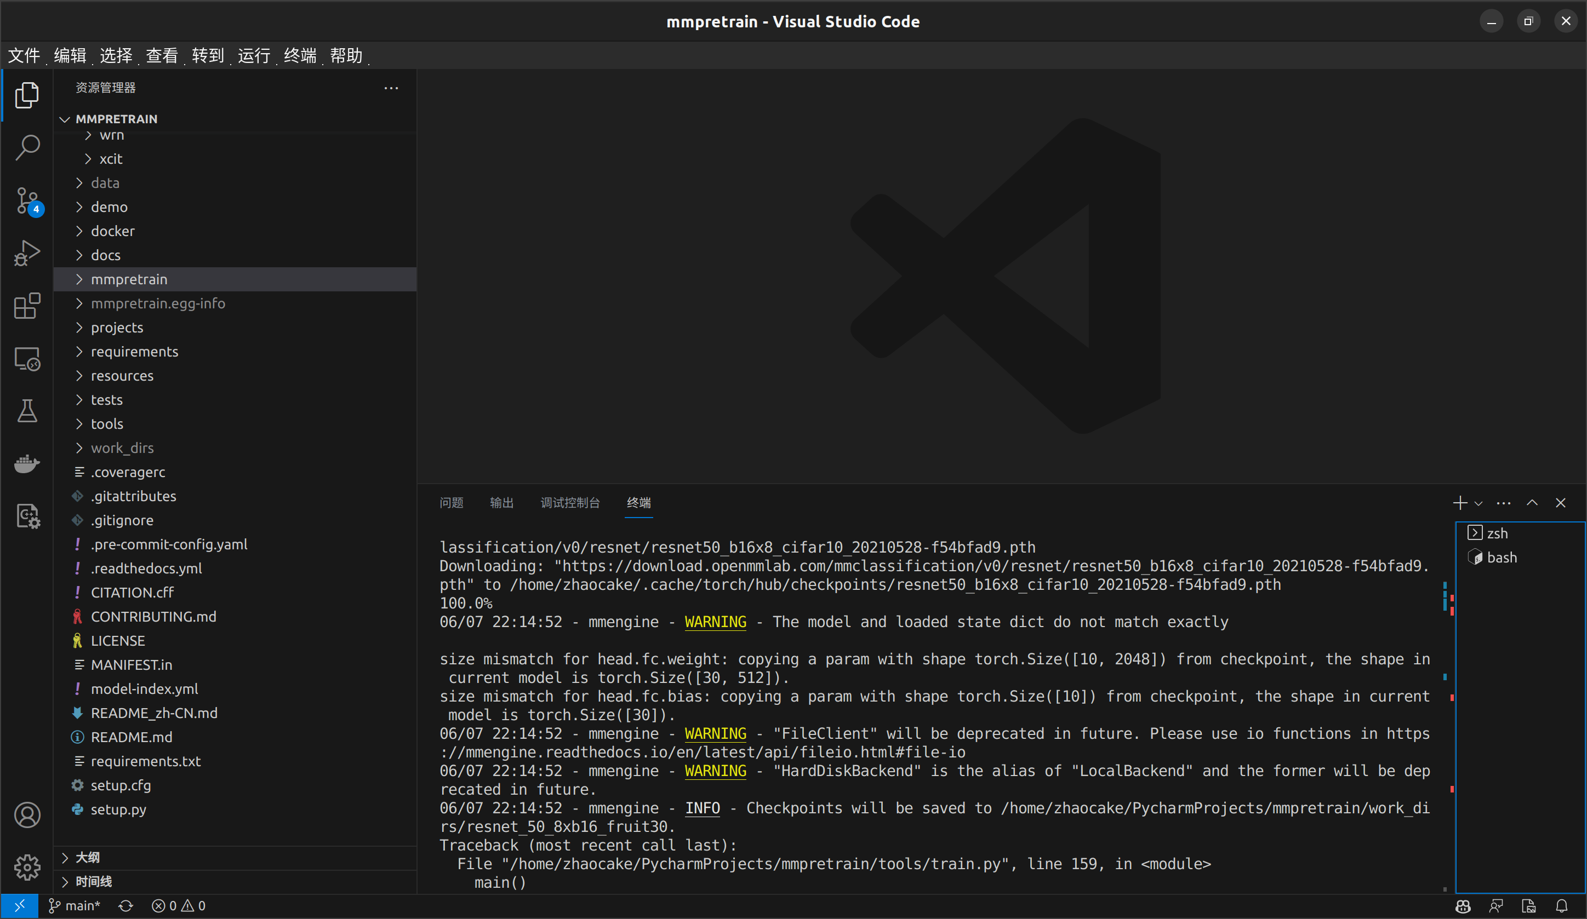Expand the 大纲 outline section
Viewport: 1587px width, 919px height.
(x=235, y=858)
